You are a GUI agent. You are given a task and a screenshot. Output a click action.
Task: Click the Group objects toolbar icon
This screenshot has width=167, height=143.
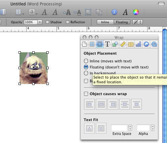click(88, 12)
